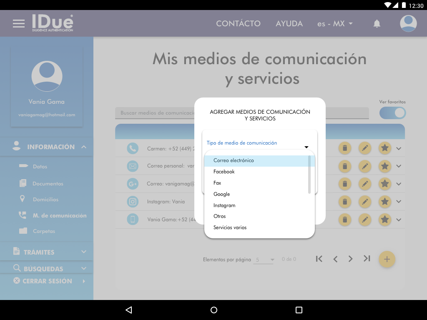
Task: Mark Correo personal entry as favorite
Action: [385, 166]
